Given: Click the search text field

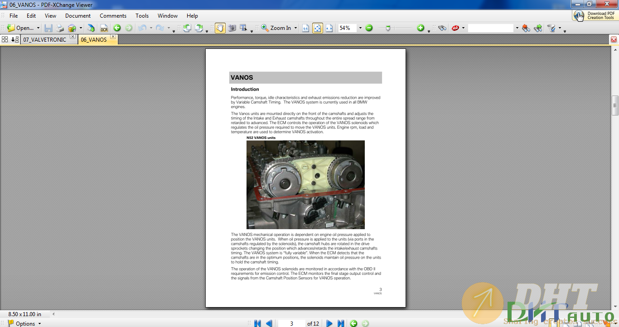Looking at the screenshot, I should click(491, 28).
